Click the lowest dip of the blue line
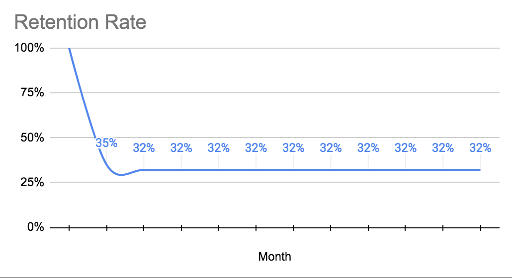The height and width of the screenshot is (278, 512). tap(121, 175)
